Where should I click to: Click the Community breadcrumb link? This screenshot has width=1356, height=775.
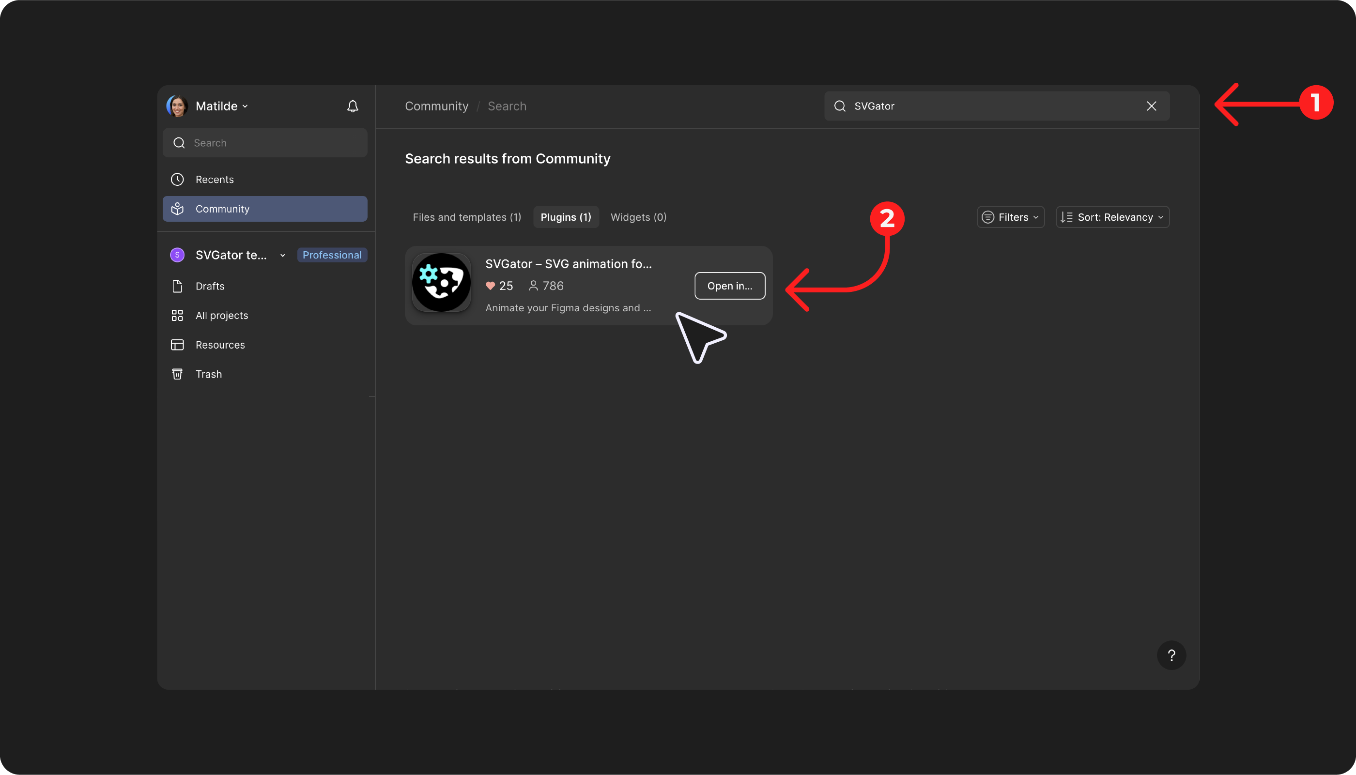pyautogui.click(x=436, y=106)
